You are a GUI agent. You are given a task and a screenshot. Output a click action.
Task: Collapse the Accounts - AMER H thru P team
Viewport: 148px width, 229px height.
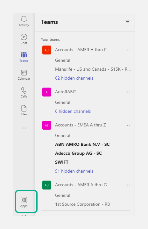[x=81, y=50]
